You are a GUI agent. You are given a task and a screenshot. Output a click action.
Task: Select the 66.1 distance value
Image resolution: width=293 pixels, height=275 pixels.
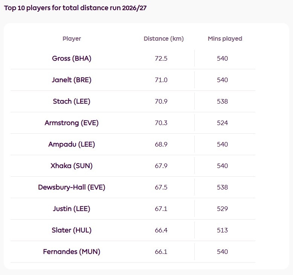(x=161, y=252)
